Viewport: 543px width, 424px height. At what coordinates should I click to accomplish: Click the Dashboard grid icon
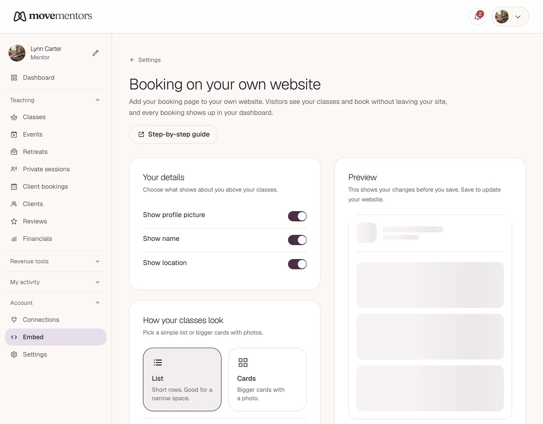tap(14, 78)
